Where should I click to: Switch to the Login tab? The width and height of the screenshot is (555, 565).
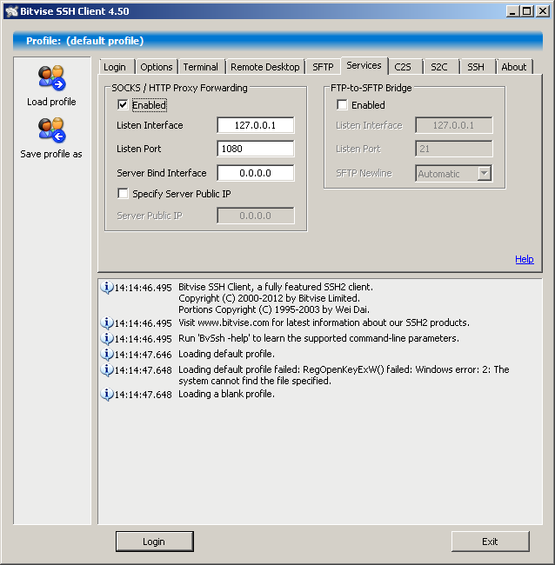115,67
